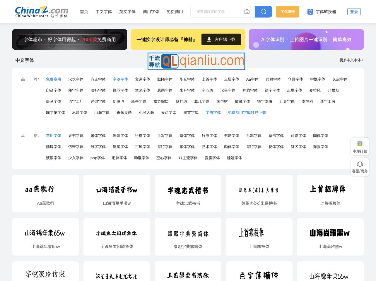Click the 字体识别 button

point(287,12)
